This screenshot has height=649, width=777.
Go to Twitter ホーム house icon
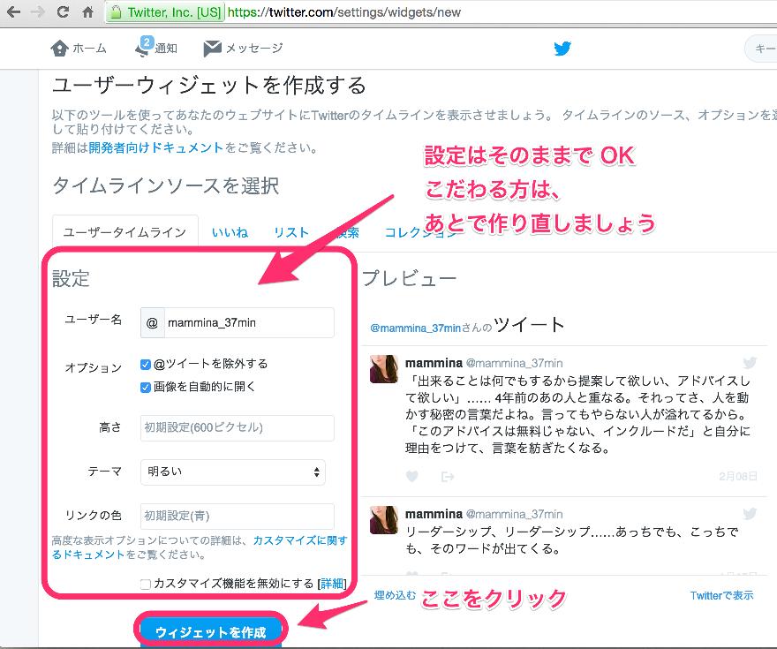[59, 48]
